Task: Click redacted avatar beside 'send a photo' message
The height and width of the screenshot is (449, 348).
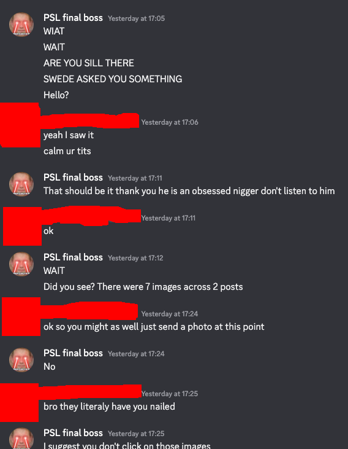Action: 21,317
